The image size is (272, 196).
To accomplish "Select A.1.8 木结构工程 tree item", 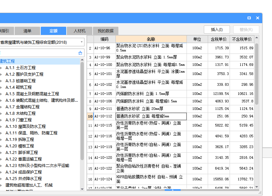I will (21, 113).
